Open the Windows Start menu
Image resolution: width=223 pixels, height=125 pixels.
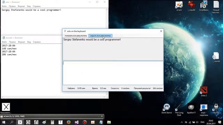[x=4, y=122]
